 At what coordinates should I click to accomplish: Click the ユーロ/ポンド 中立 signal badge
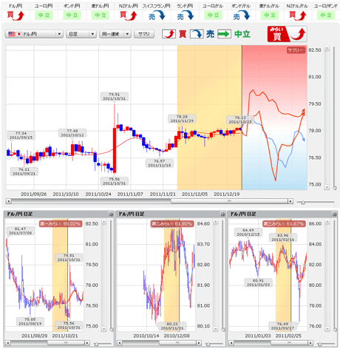[326, 16]
